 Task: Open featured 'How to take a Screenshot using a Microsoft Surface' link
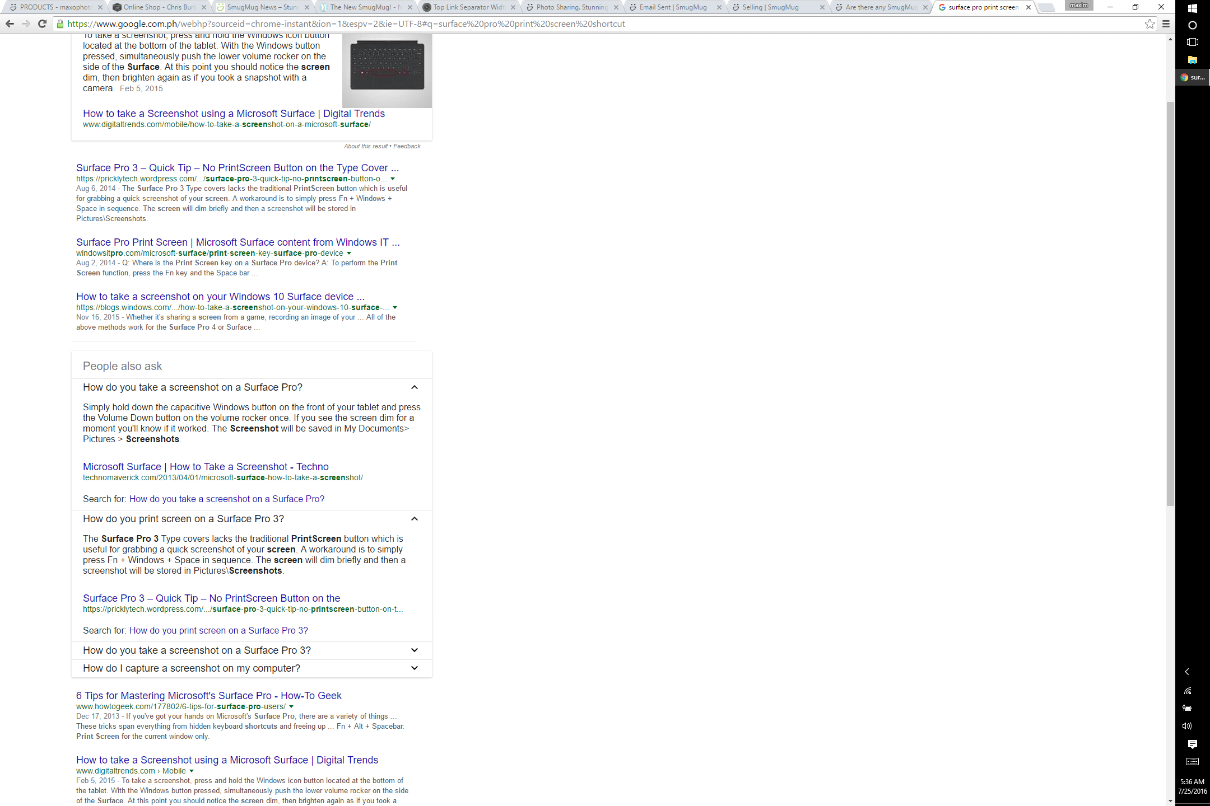234,114
